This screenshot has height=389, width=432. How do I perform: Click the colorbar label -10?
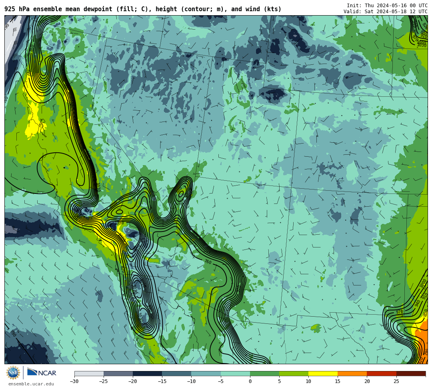tap(191, 381)
